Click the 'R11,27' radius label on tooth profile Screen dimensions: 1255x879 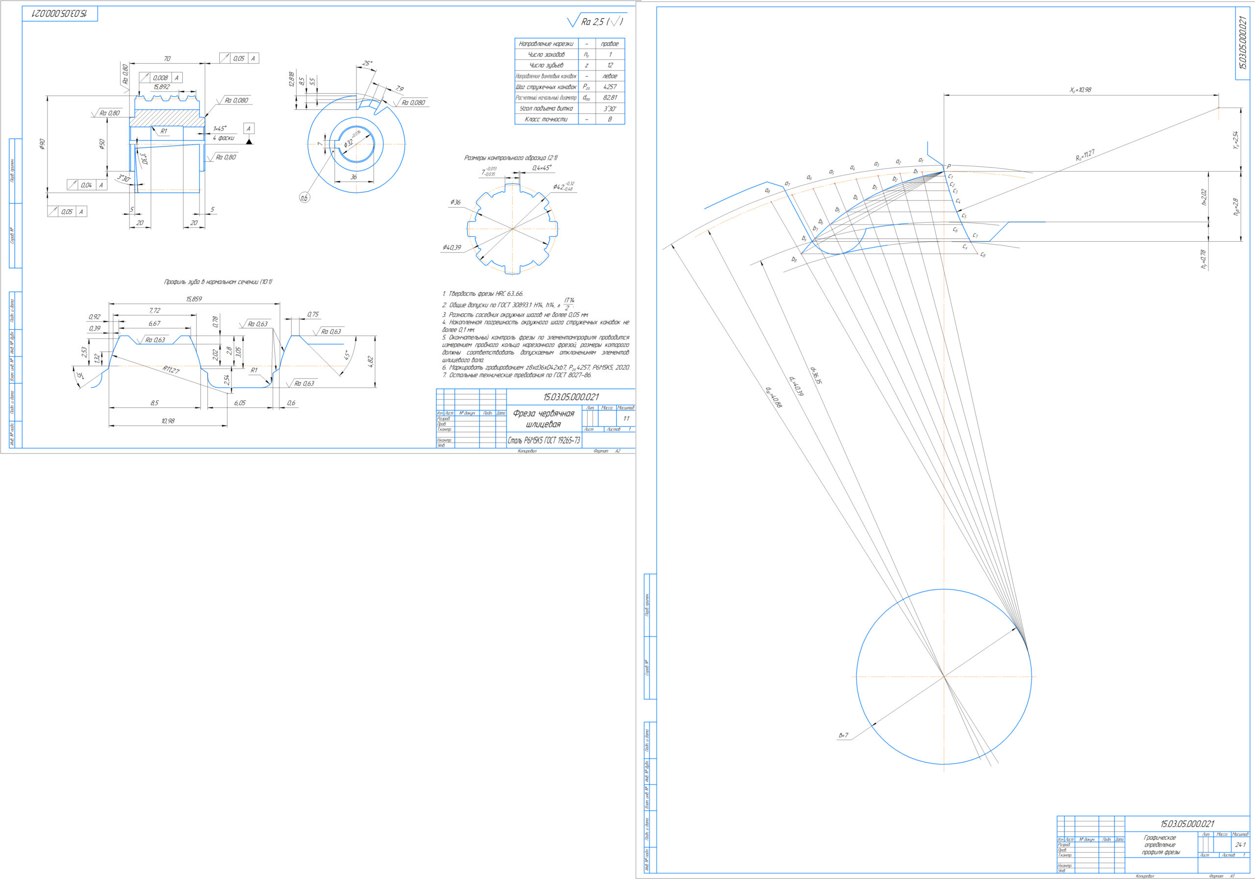(171, 370)
